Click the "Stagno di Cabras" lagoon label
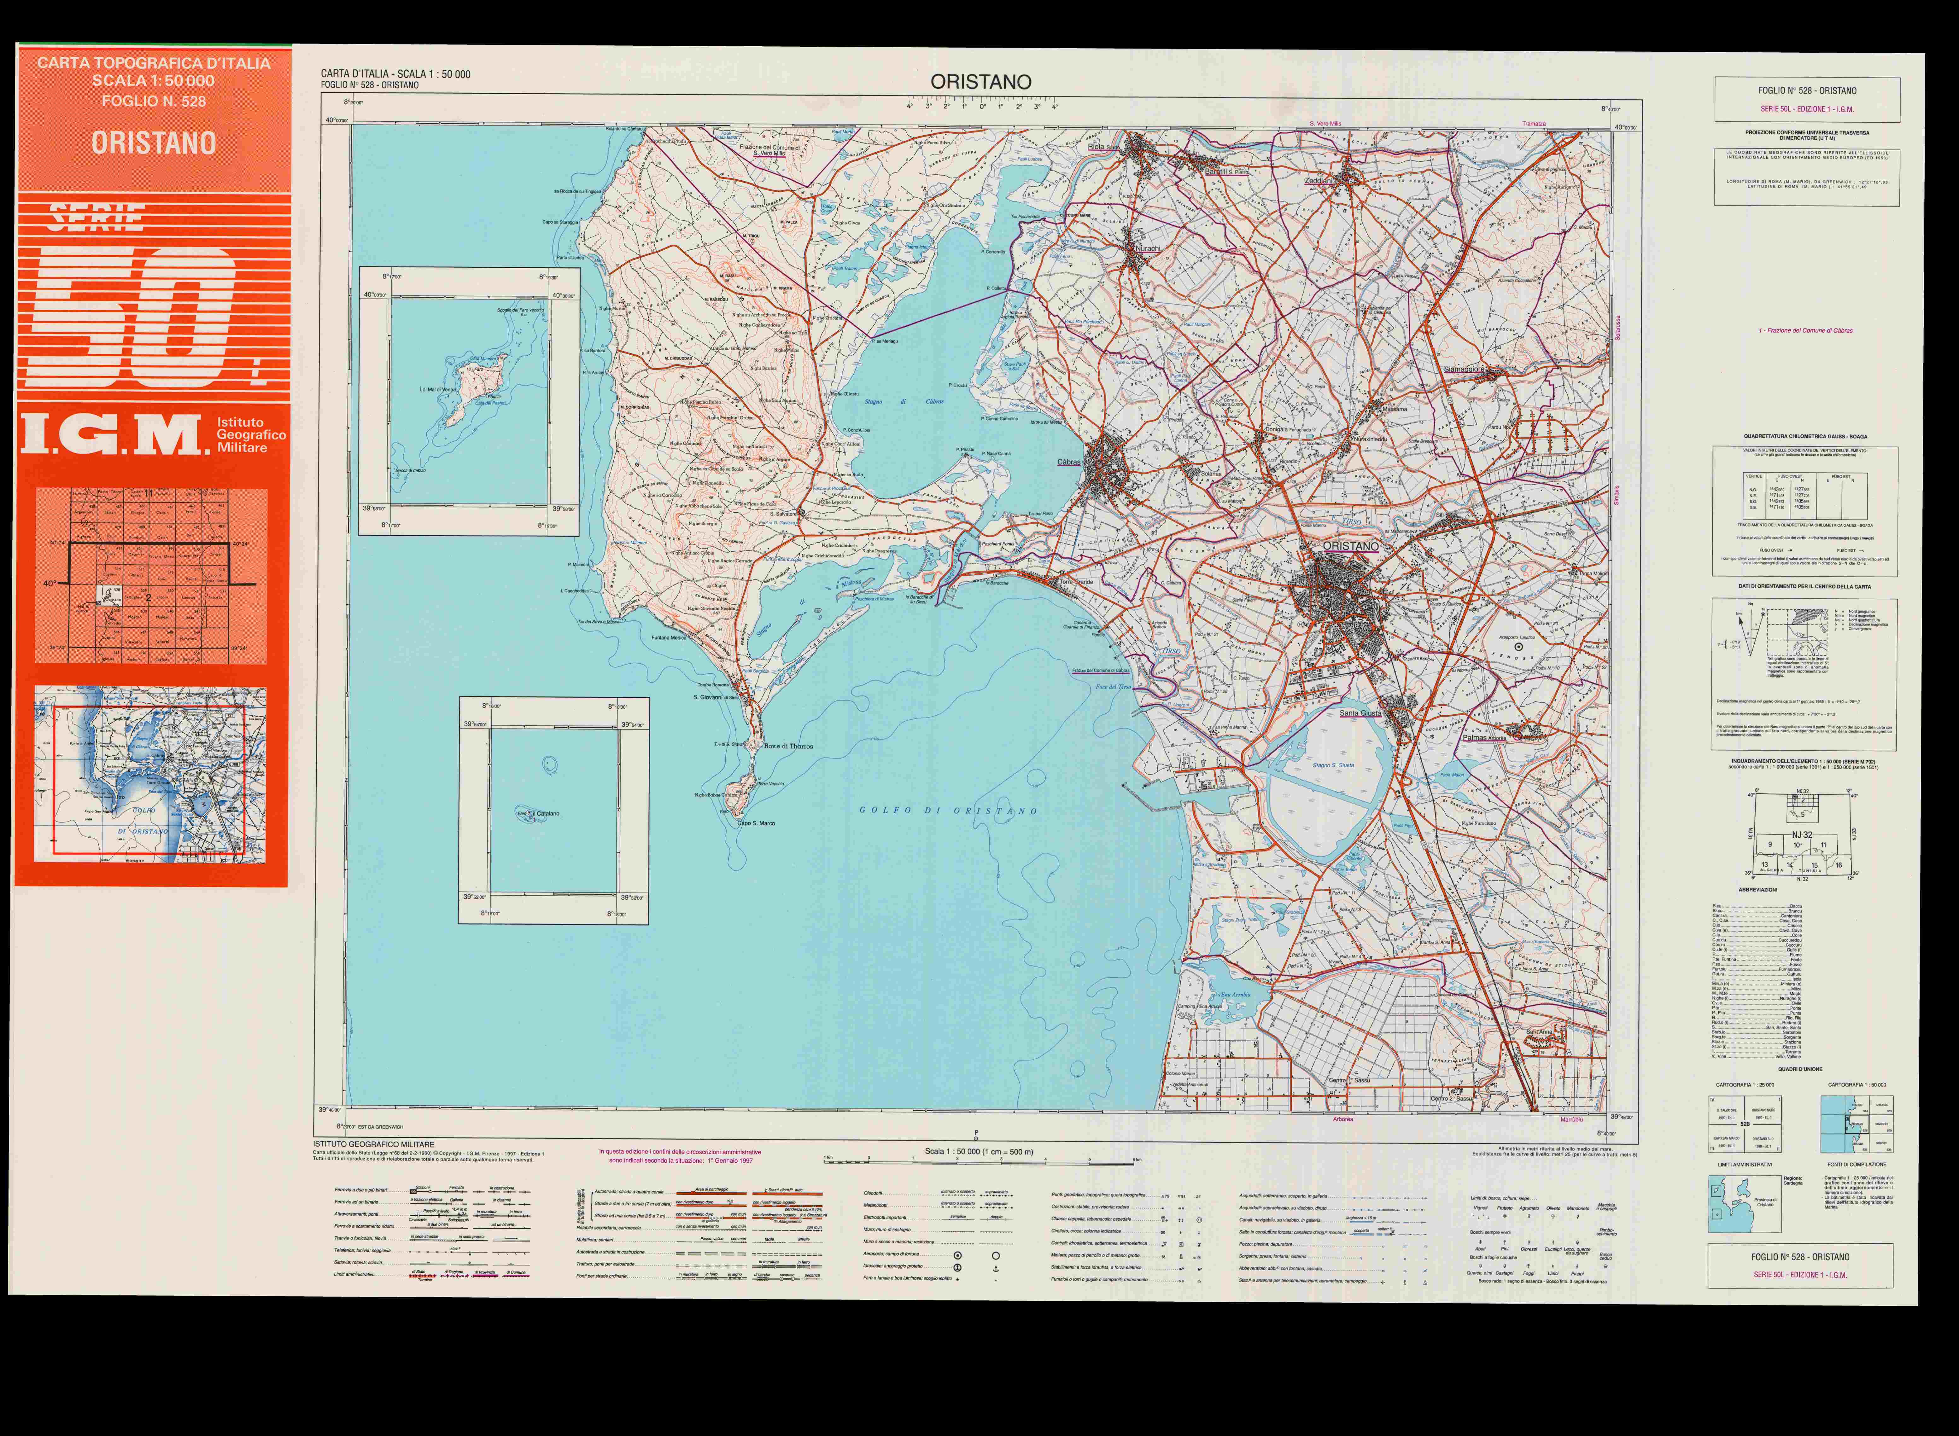This screenshot has width=1959, height=1436. 904,402
